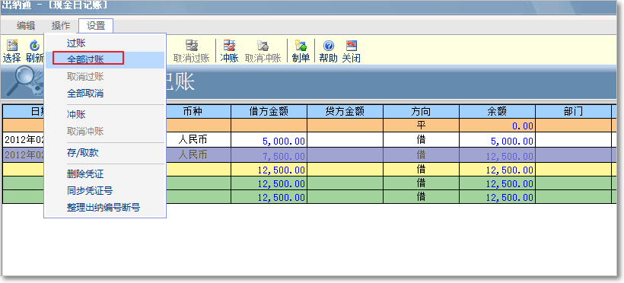The width and height of the screenshot is (624, 283).
Task: Select 12,500.00 balance cell in purple row
Action: [497, 155]
